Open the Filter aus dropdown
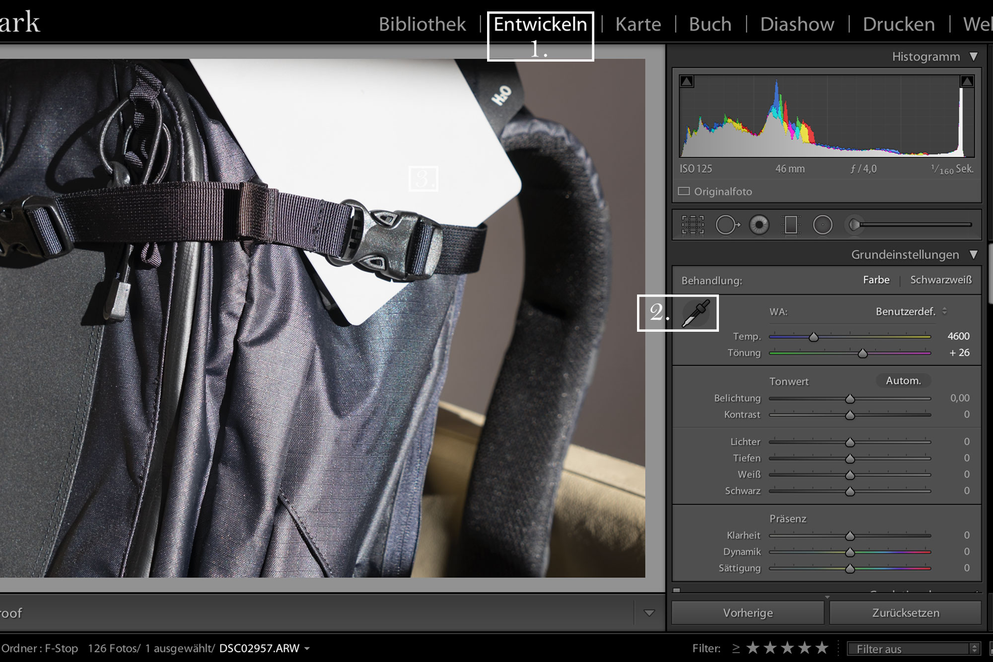This screenshot has height=662, width=993. tap(913, 649)
